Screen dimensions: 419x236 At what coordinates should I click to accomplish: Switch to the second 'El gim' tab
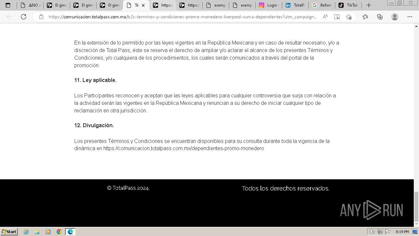point(83,5)
